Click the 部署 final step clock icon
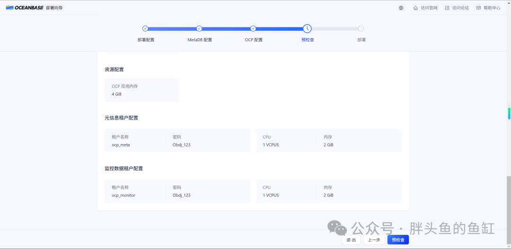 pyautogui.click(x=361, y=29)
